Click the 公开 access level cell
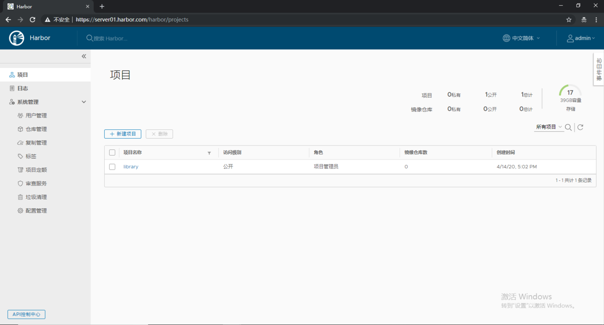 (x=228, y=167)
